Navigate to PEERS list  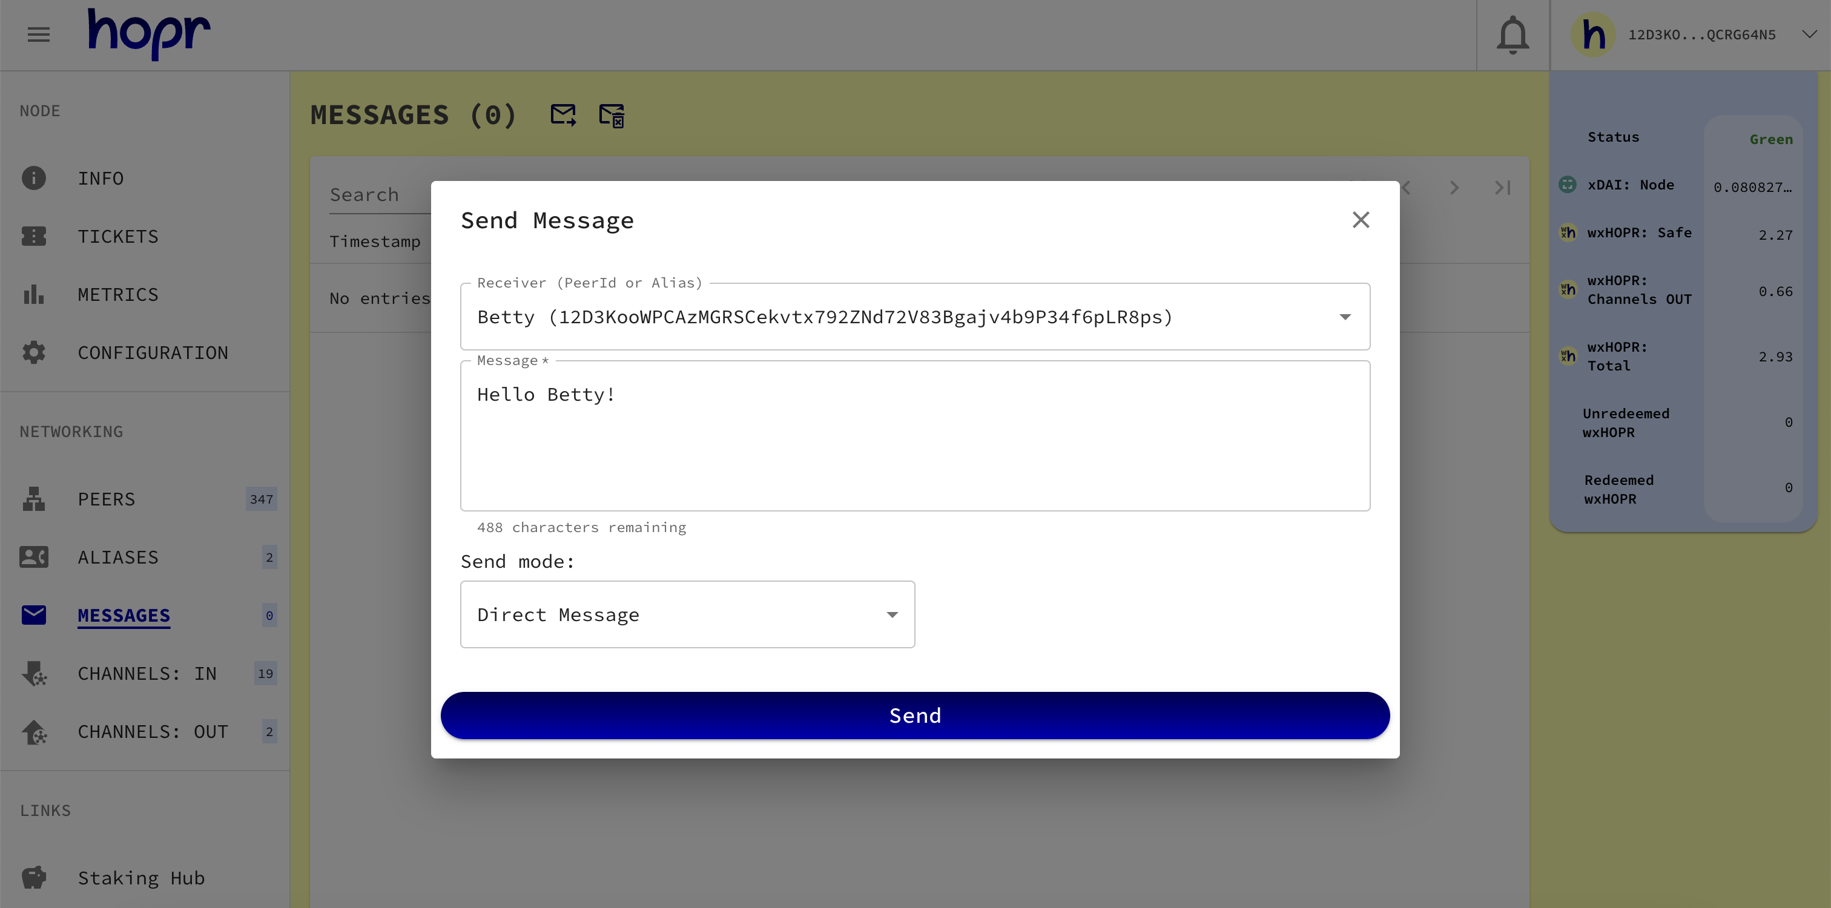(x=107, y=499)
